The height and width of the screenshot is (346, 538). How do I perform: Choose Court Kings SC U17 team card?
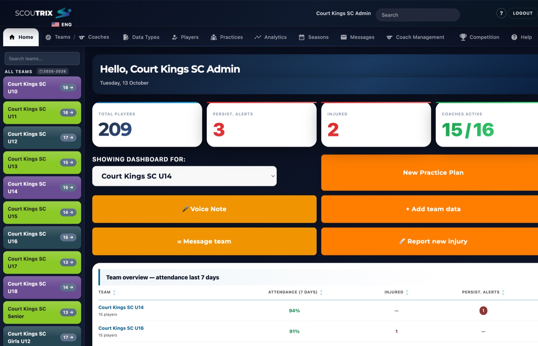coord(42,263)
